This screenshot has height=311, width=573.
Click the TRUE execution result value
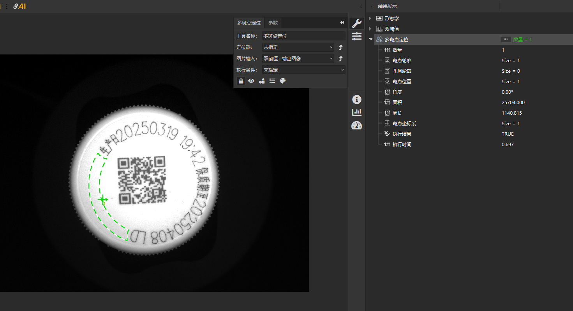pyautogui.click(x=508, y=134)
